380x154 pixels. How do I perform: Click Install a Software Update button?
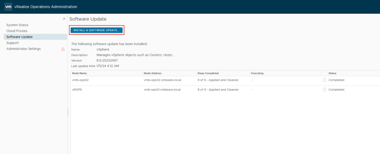click(x=96, y=31)
